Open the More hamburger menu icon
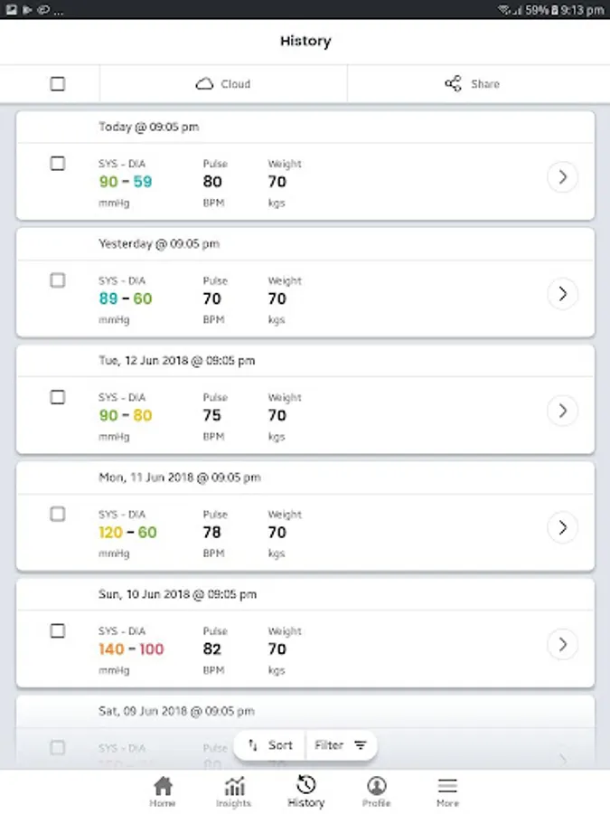The image size is (610, 814). 447,785
